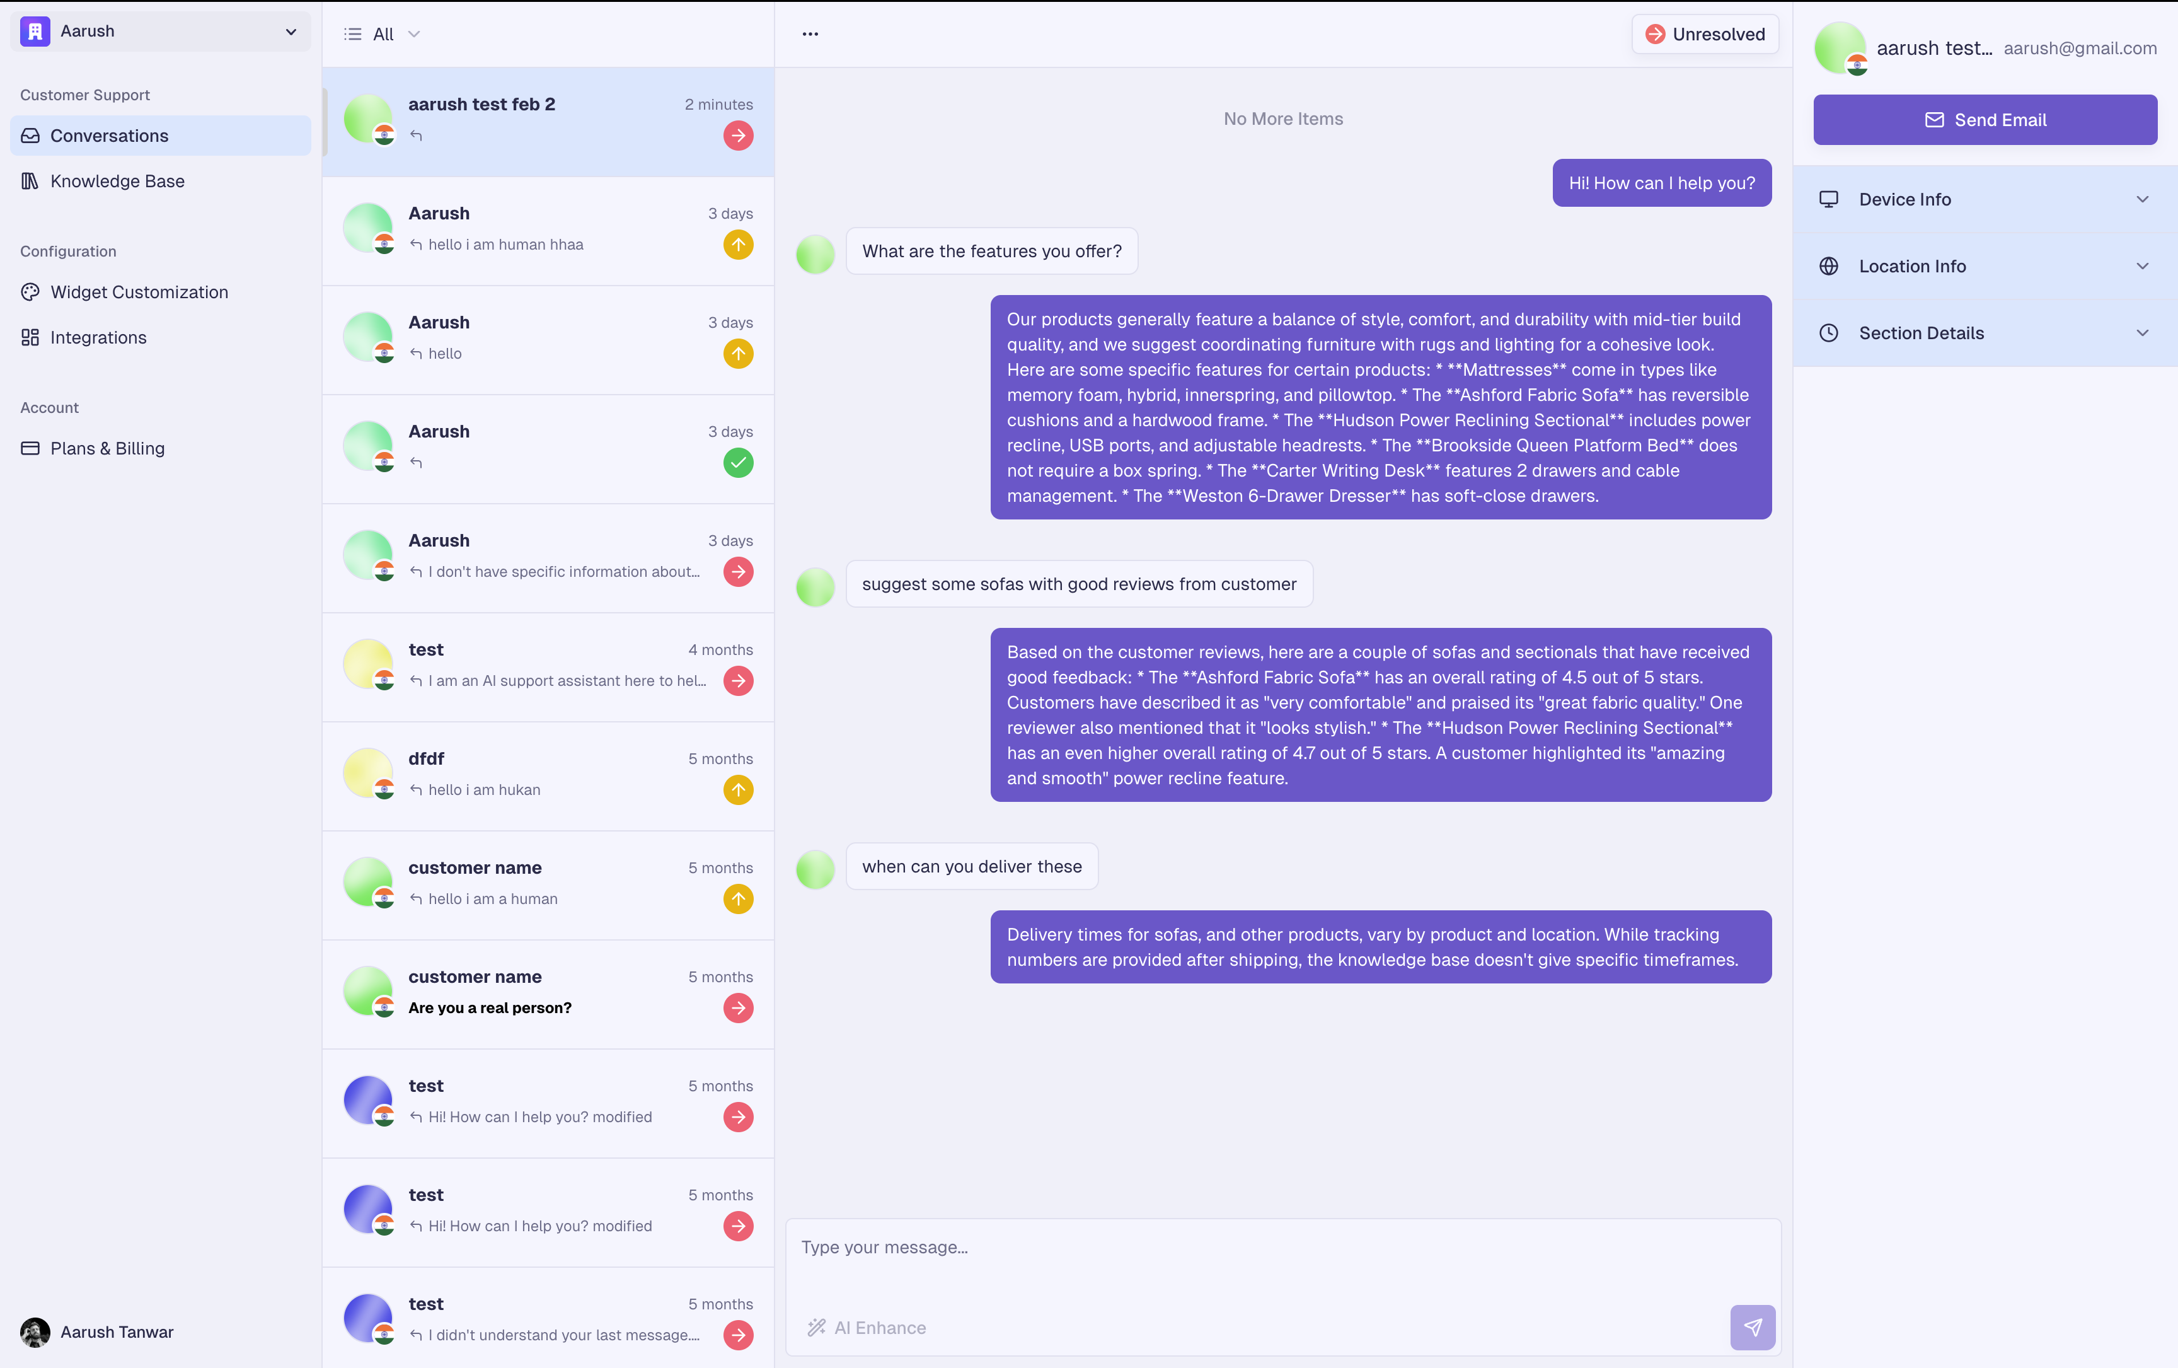Click the paper plane send message icon
The width and height of the screenshot is (2178, 1368).
pos(1752,1327)
